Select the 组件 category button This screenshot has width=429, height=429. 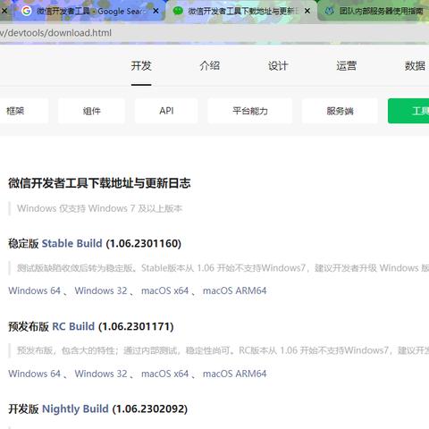(x=91, y=111)
